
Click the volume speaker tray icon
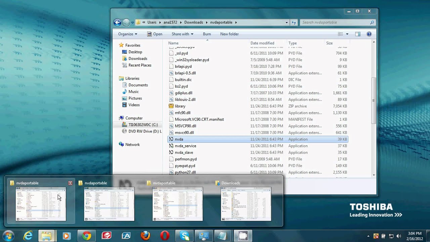(x=399, y=236)
